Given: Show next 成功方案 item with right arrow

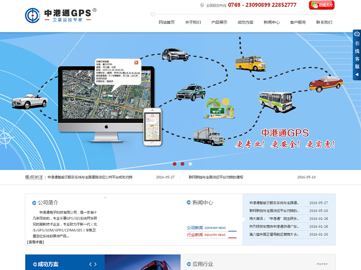Looking at the screenshot, I should click(95, 265).
